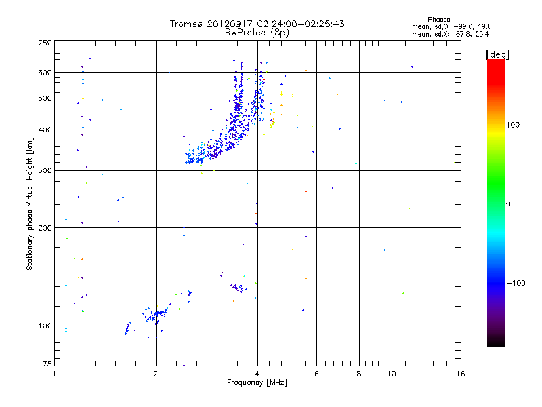Click the '[deg]' colorbar unit label
Image resolution: width=542 pixels, height=407 pixels.
pos(497,54)
